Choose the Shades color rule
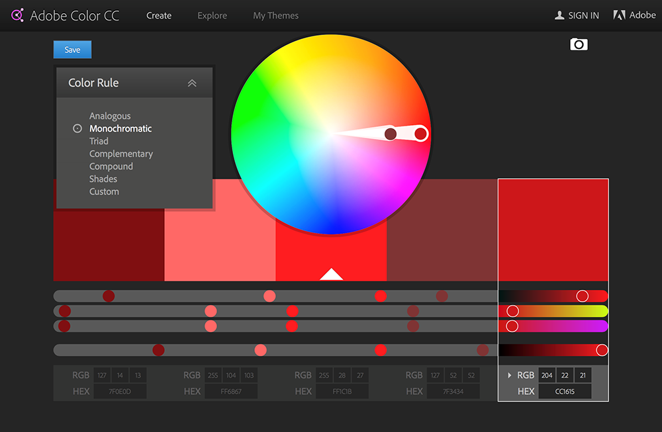The width and height of the screenshot is (662, 432). click(x=103, y=179)
